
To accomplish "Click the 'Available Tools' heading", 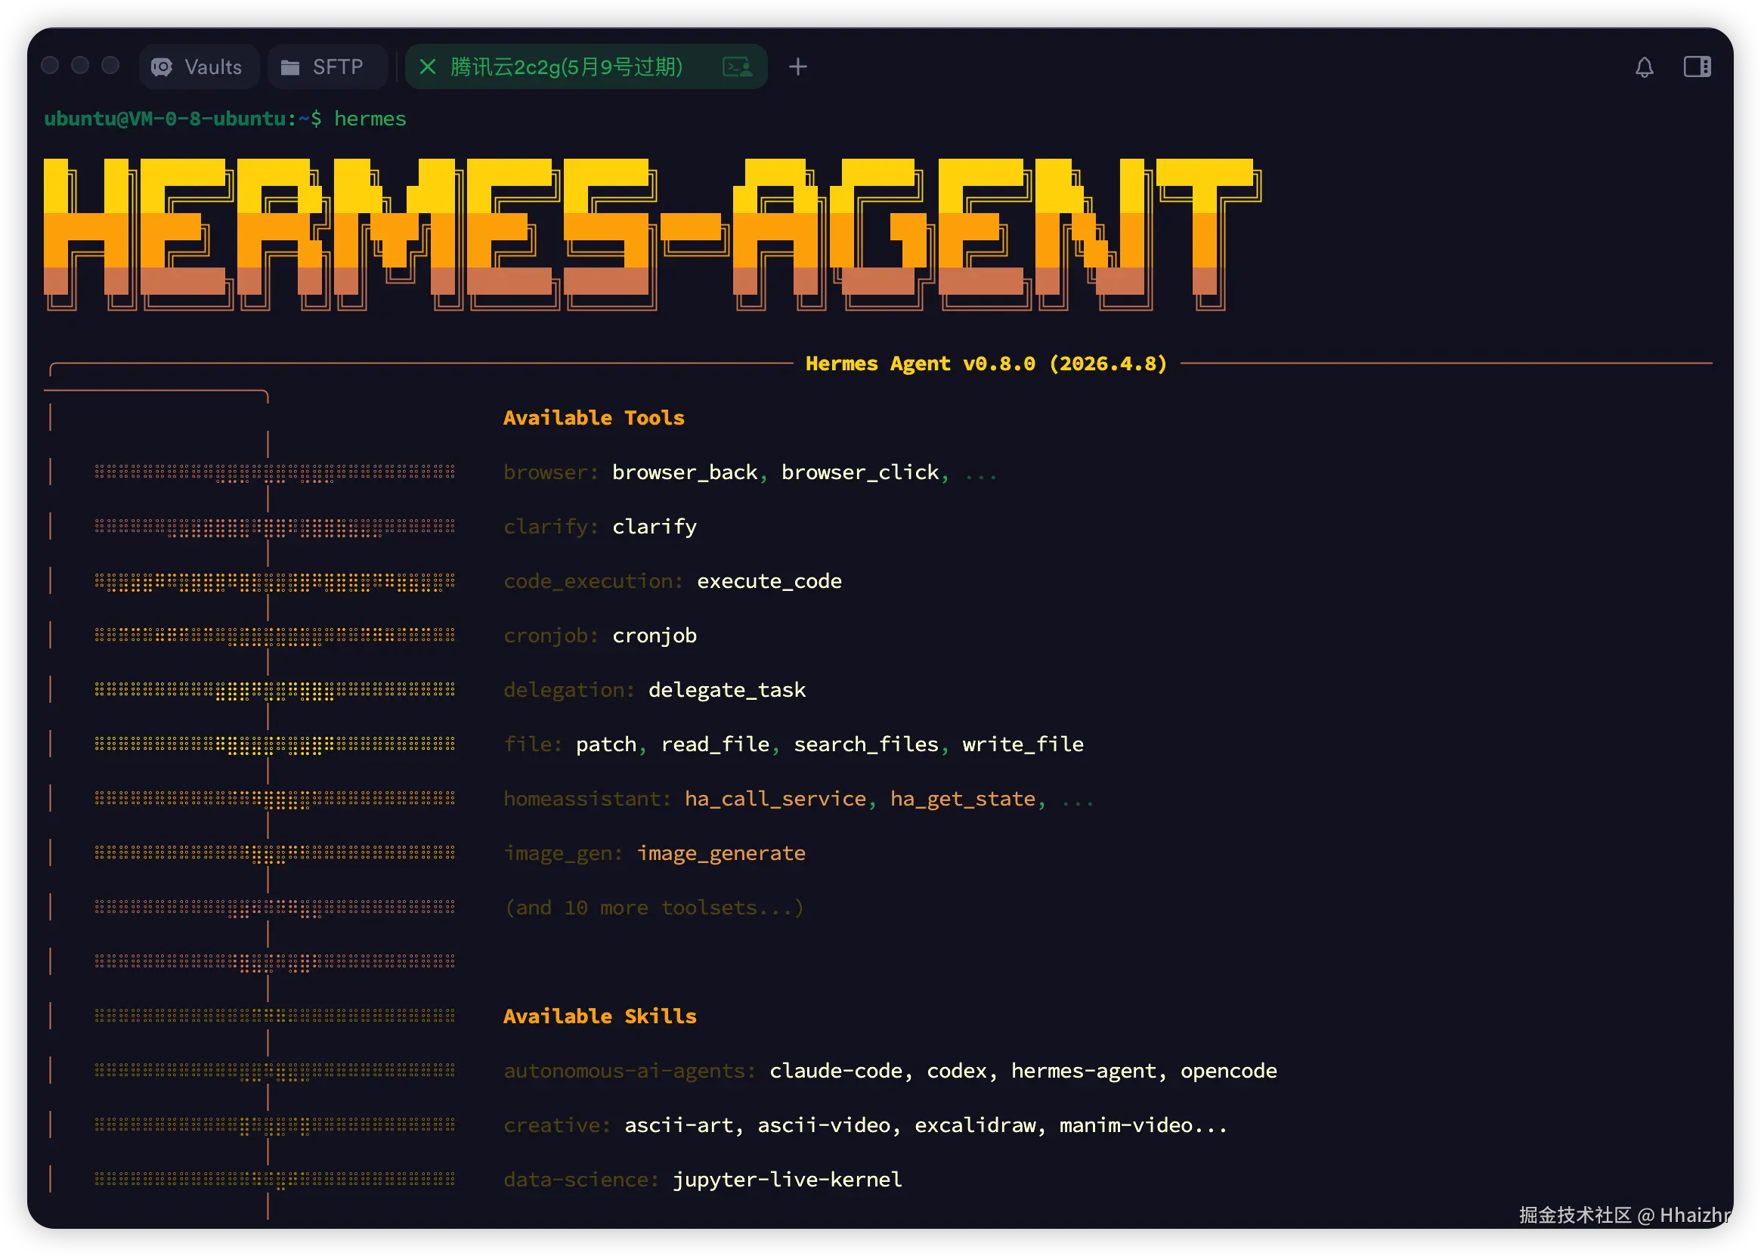I will tap(593, 419).
